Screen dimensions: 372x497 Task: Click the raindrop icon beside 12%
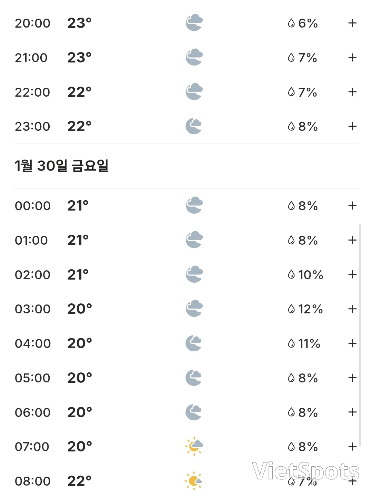291,309
